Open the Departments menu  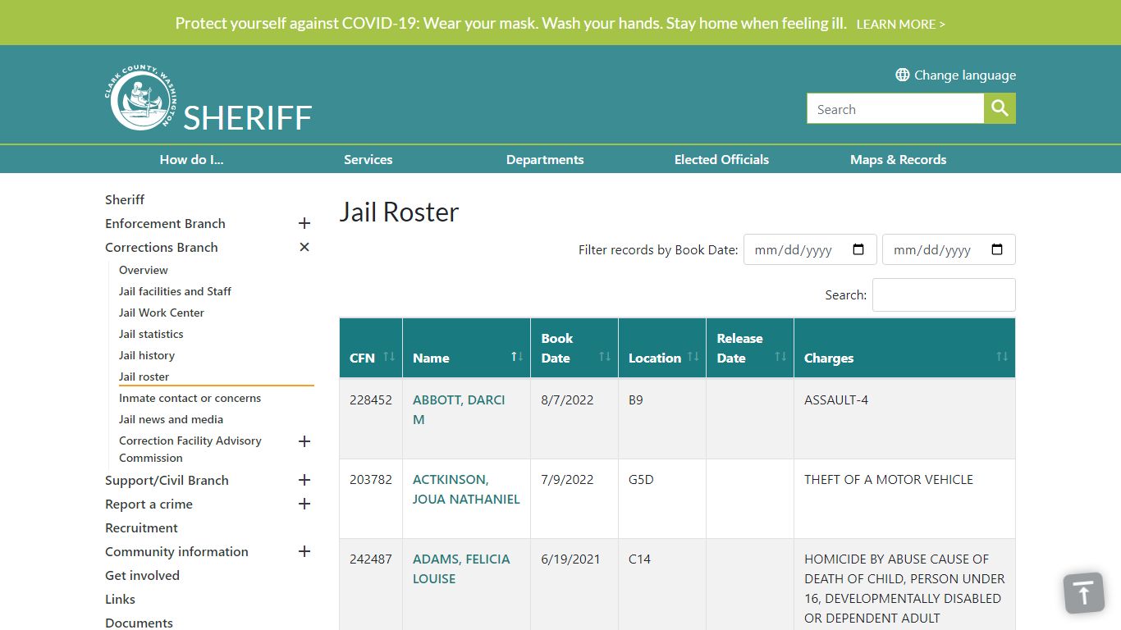(545, 159)
